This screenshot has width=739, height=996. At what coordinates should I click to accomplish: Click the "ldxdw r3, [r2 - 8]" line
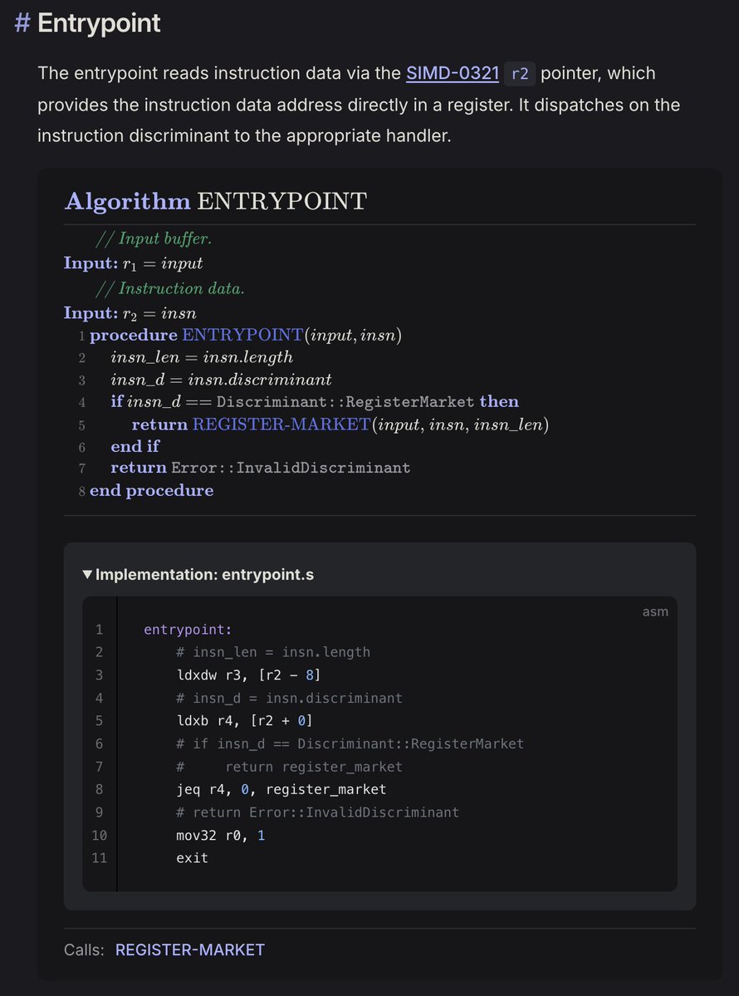tap(248, 675)
